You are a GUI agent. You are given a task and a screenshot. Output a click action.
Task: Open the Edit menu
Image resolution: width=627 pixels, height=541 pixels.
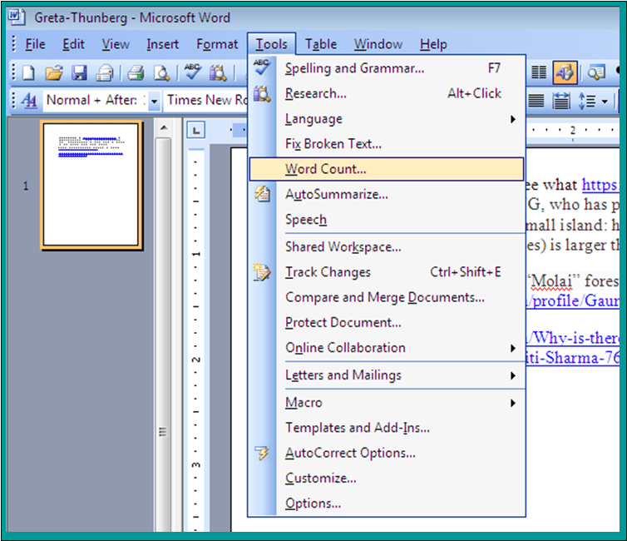tap(73, 44)
